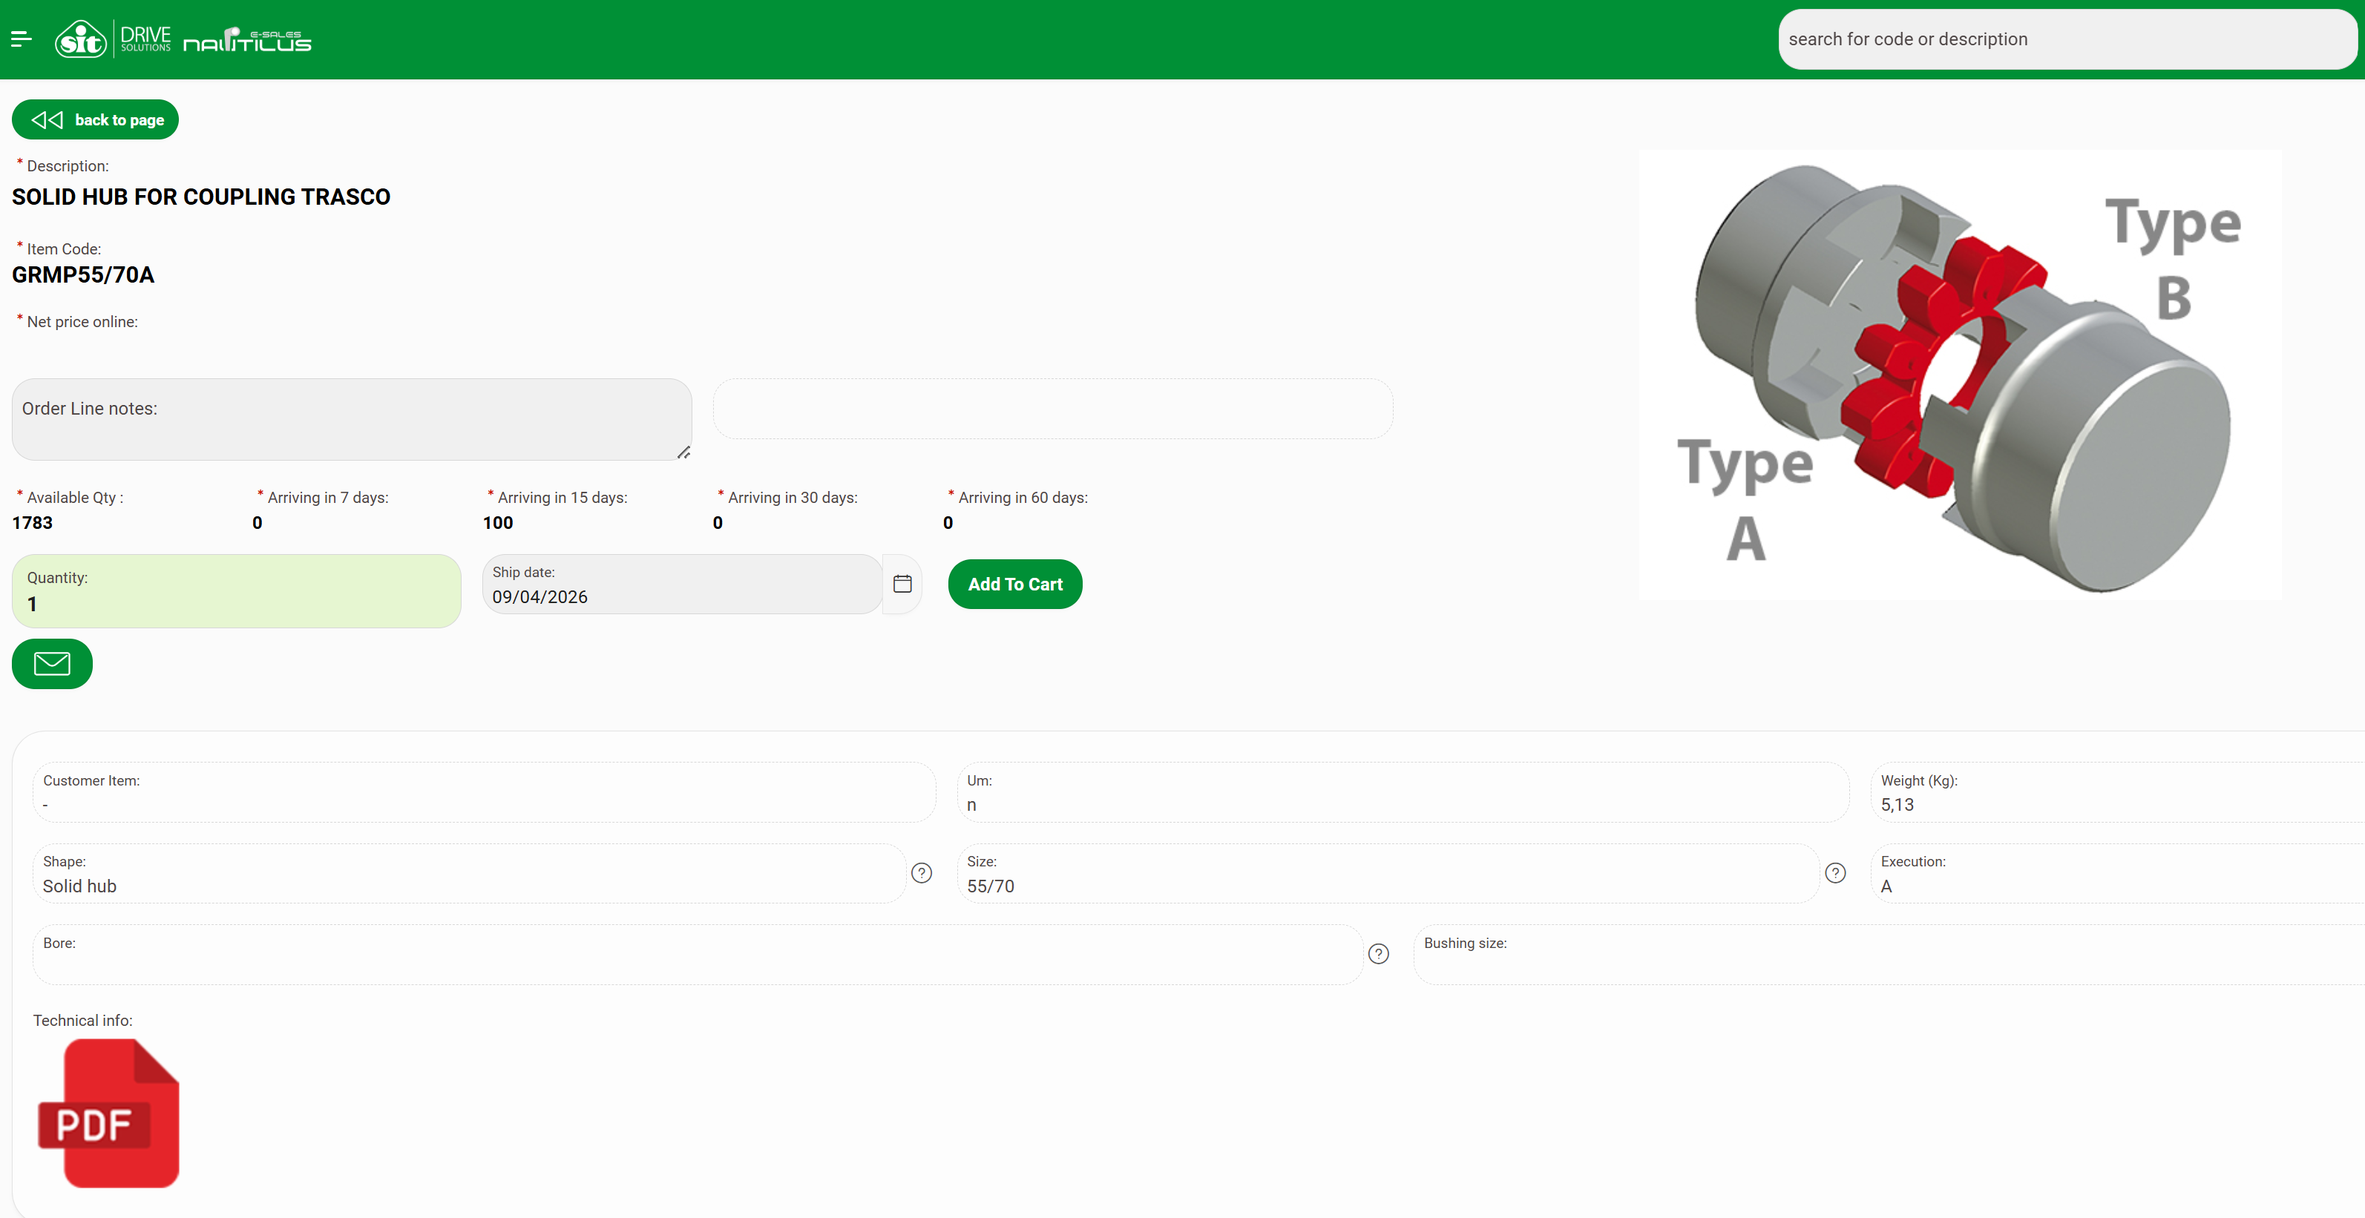
Task: Click help icon next to Size field
Action: (1834, 873)
